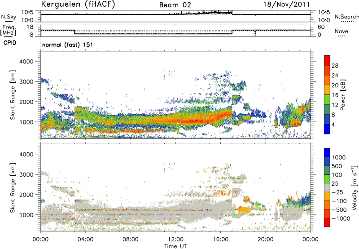The height and width of the screenshot is (249, 359).
Task: Click the '24' label on Power scale
Action: point(335,76)
